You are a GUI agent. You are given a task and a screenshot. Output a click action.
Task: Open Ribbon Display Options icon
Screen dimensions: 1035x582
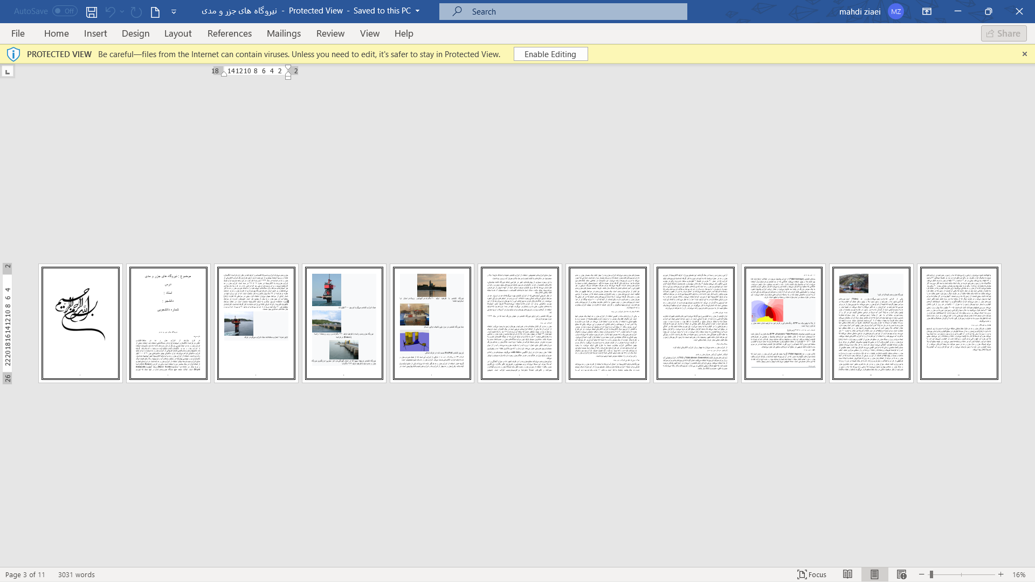pyautogui.click(x=927, y=11)
